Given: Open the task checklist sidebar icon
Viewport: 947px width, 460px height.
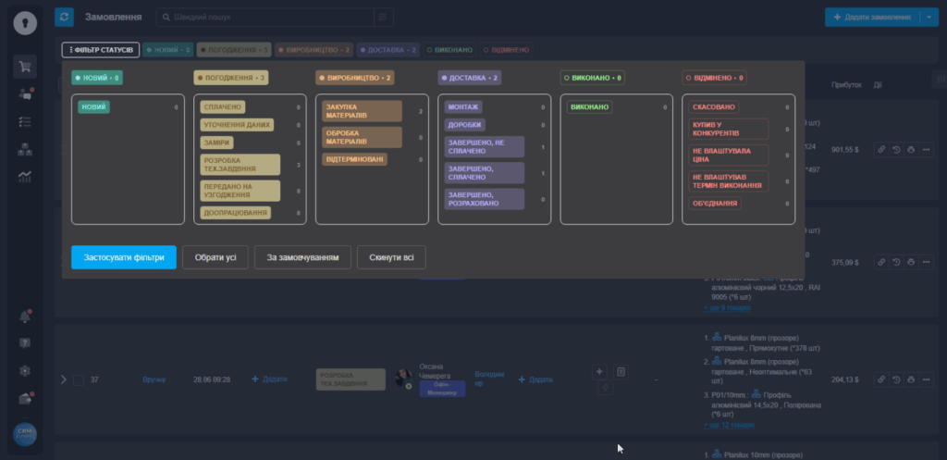Looking at the screenshot, I should 25,121.
